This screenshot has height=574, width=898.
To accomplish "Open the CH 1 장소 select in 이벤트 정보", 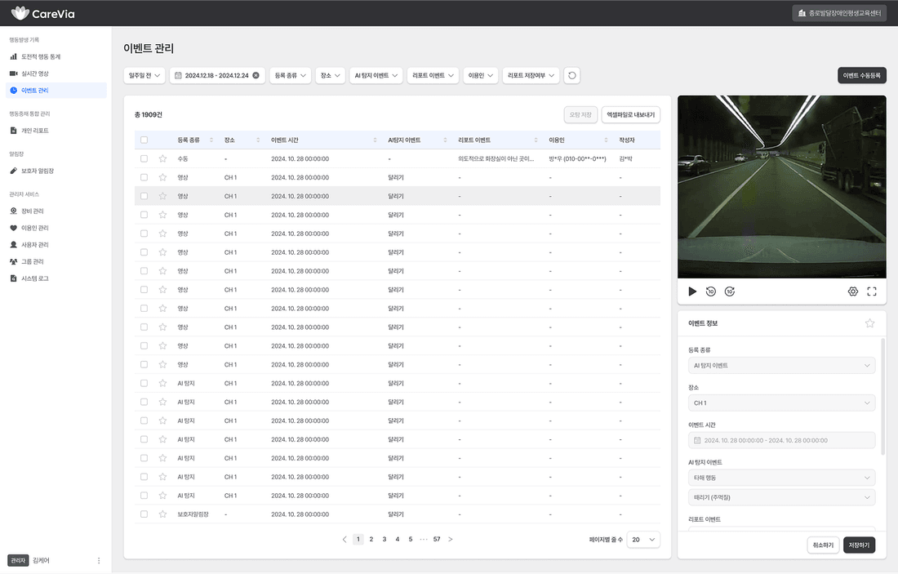I will point(781,403).
